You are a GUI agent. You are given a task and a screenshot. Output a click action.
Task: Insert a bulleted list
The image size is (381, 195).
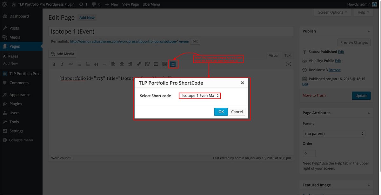[79, 64]
